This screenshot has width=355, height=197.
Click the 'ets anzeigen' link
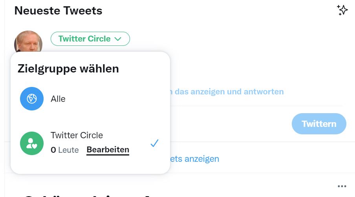coord(195,159)
